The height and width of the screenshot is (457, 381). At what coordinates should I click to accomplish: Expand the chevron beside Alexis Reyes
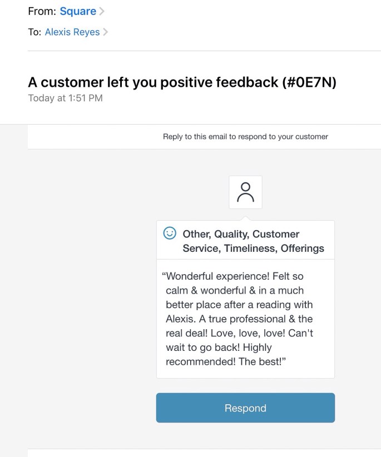click(x=106, y=32)
